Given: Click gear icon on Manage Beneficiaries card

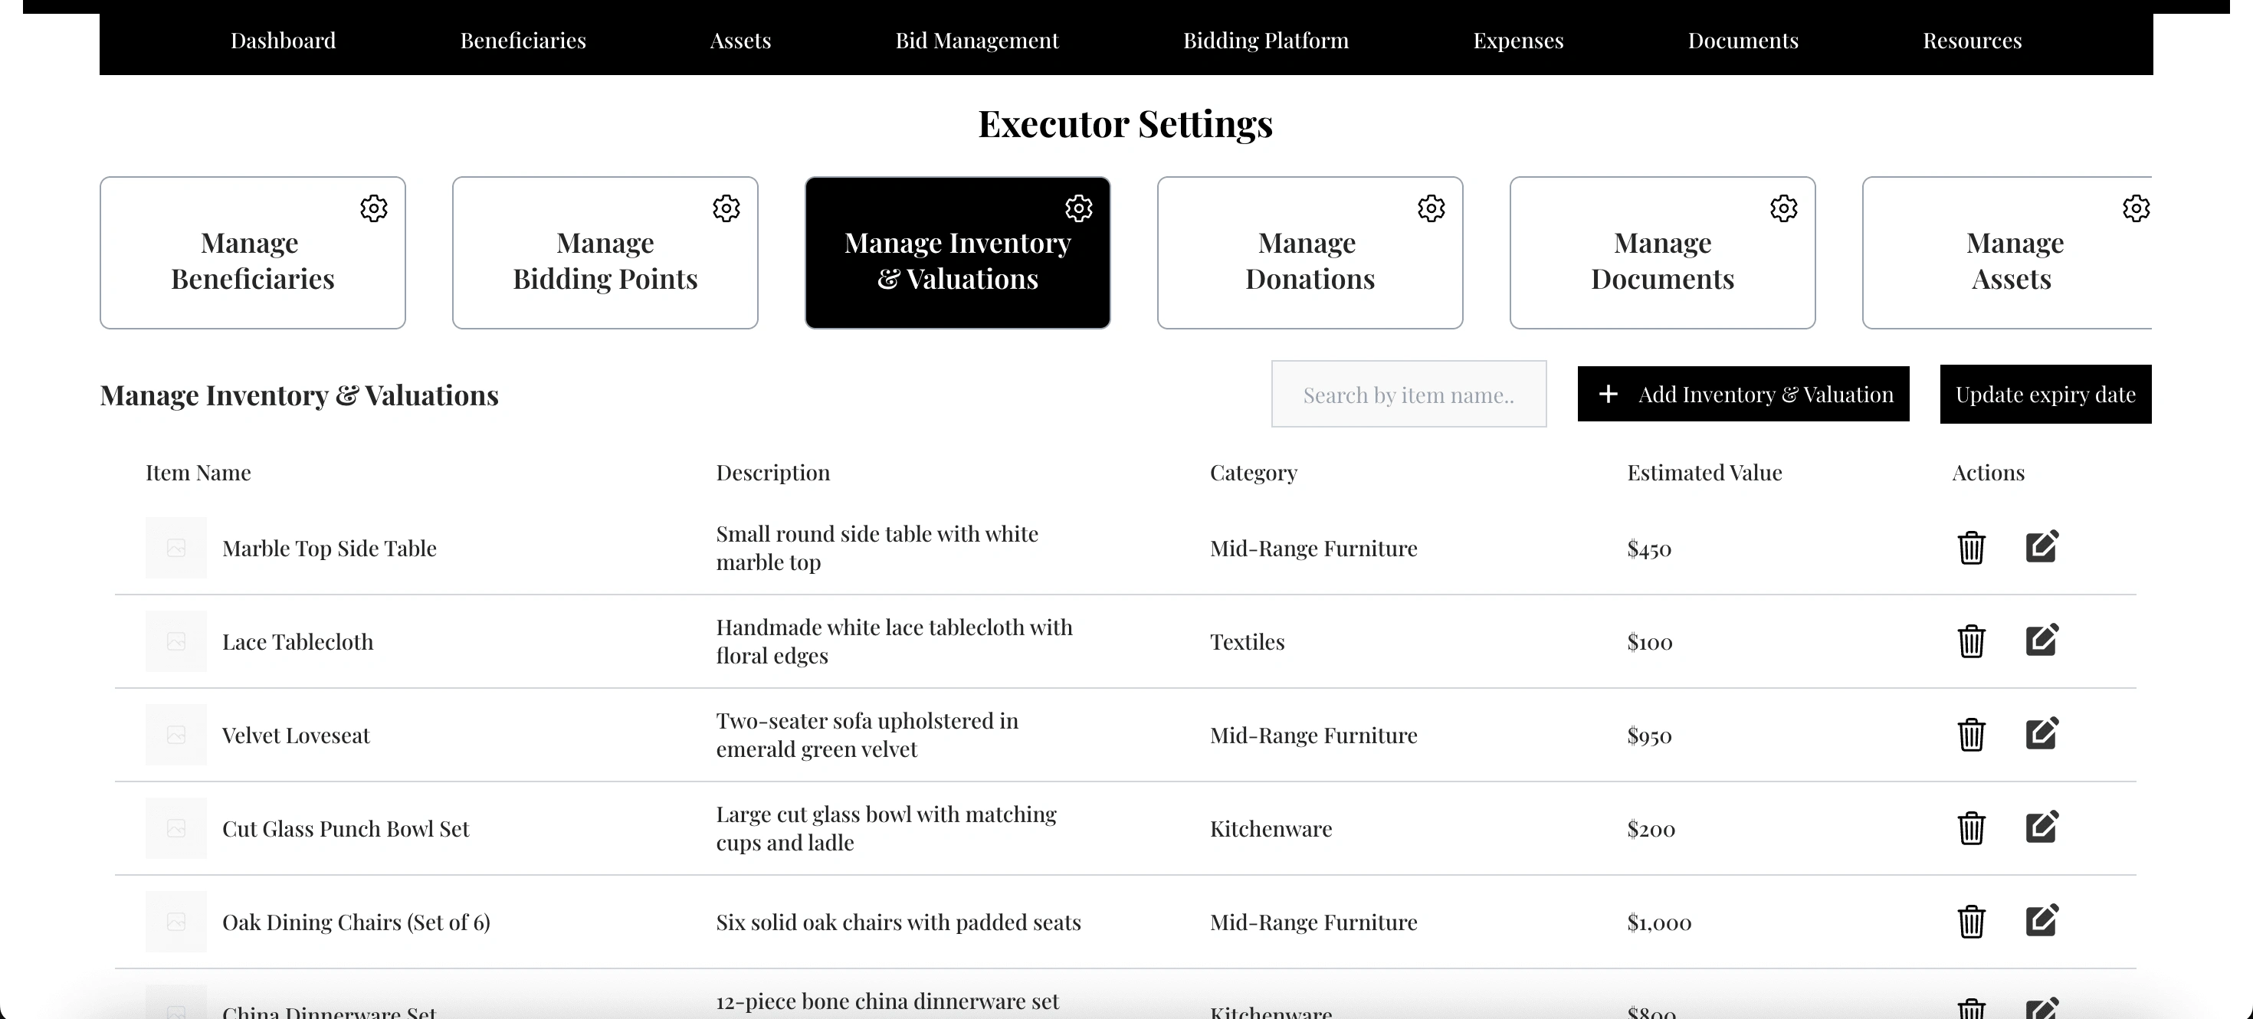Looking at the screenshot, I should (x=373, y=208).
